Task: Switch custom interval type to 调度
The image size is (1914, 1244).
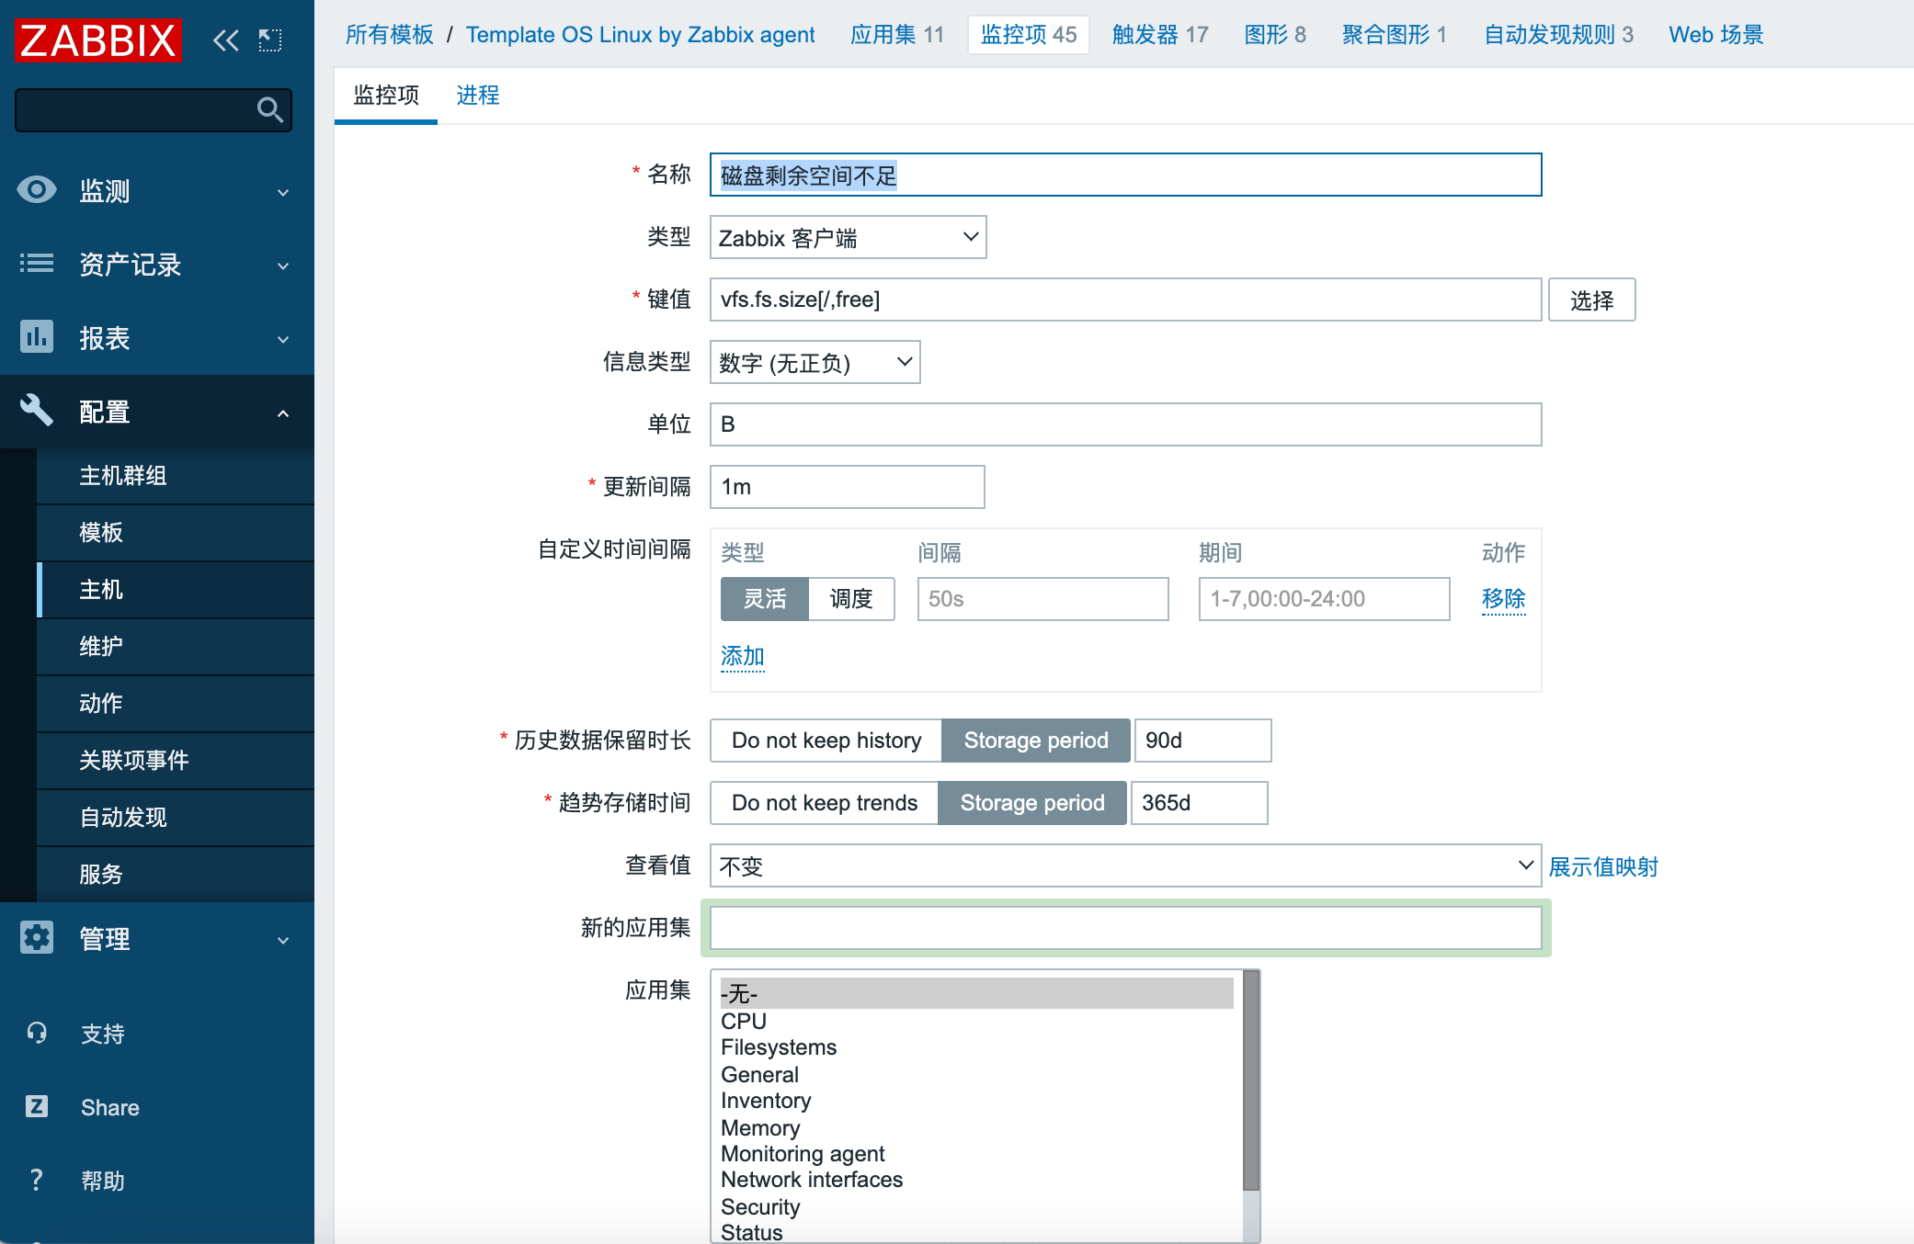Action: click(850, 599)
